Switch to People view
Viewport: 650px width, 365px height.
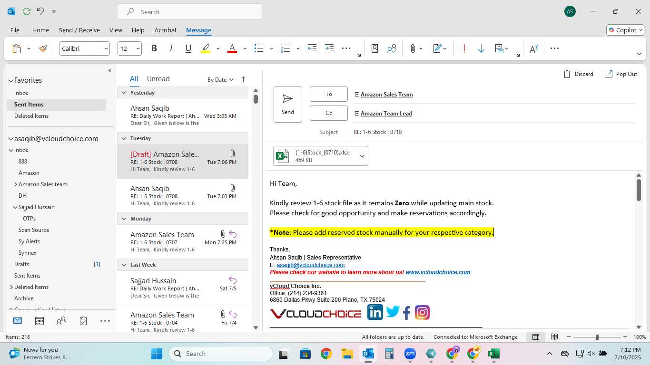point(61,321)
